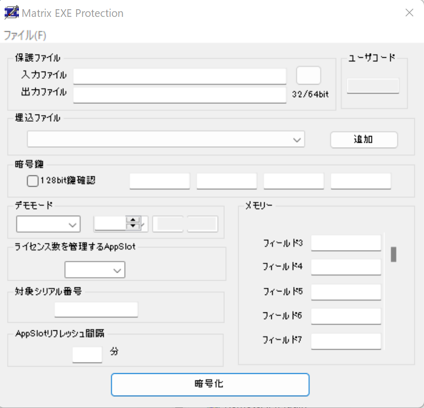This screenshot has height=408, width=424.
Task: Click the ユーザコード input field
Action: (373, 86)
